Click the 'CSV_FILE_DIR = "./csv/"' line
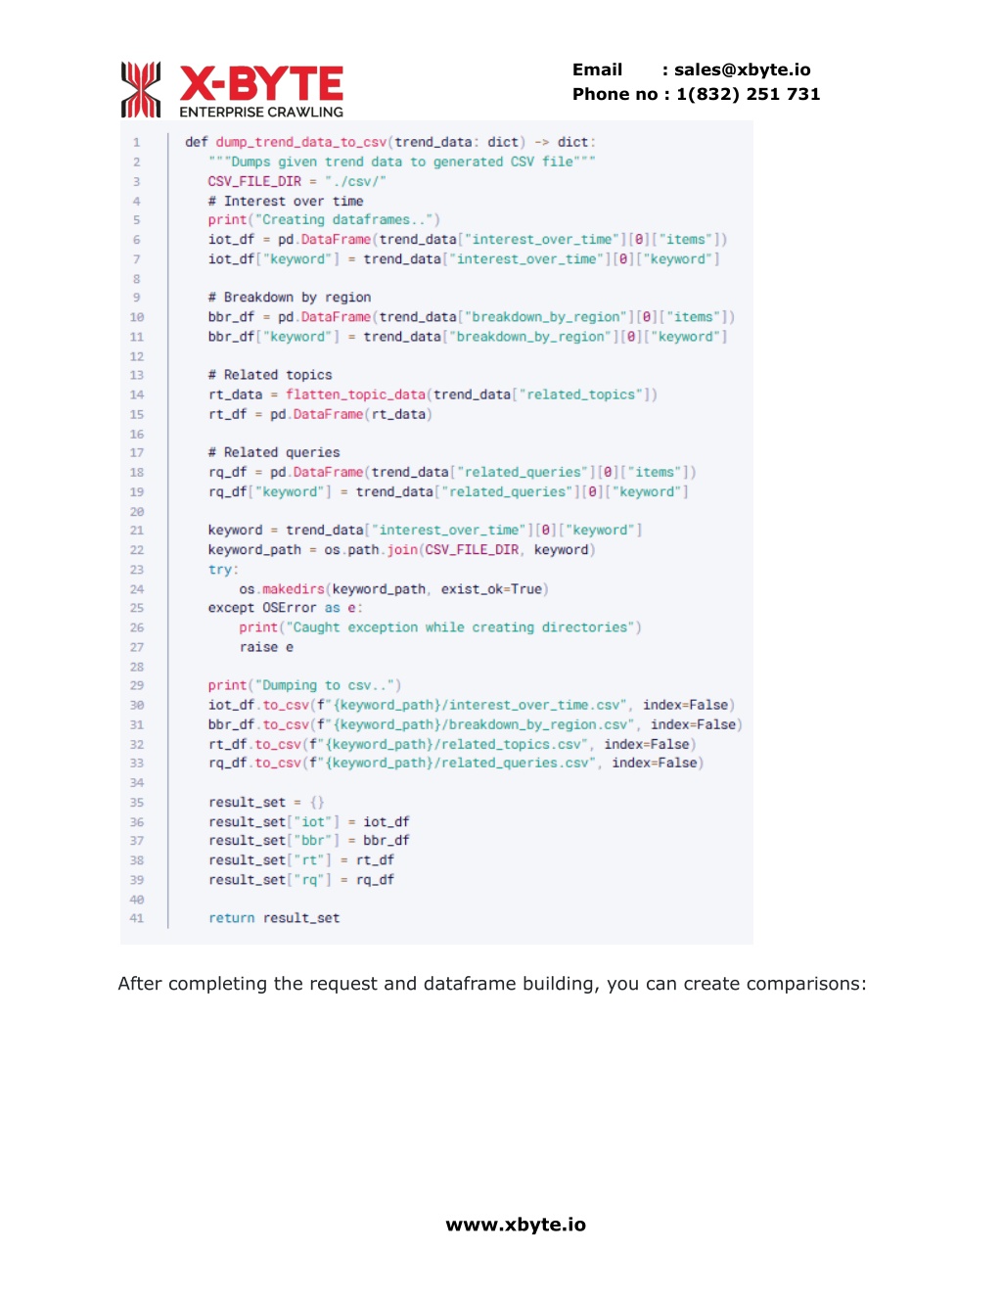 click(x=297, y=181)
